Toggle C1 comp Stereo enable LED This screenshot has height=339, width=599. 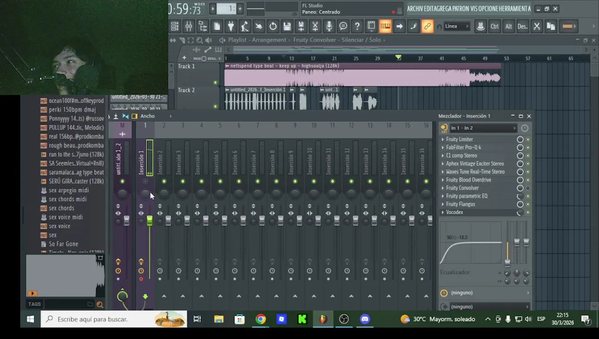[x=528, y=155]
